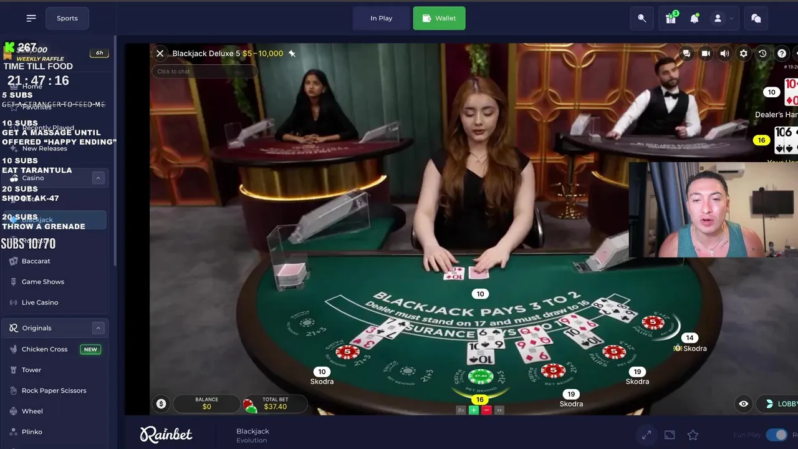The height and width of the screenshot is (449, 798).
Task: Collapse the Casino section
Action: click(x=98, y=178)
